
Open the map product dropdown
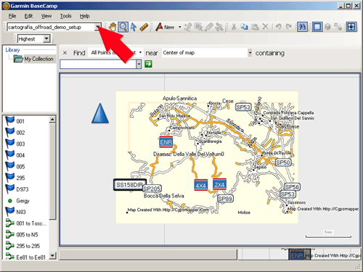point(97,27)
